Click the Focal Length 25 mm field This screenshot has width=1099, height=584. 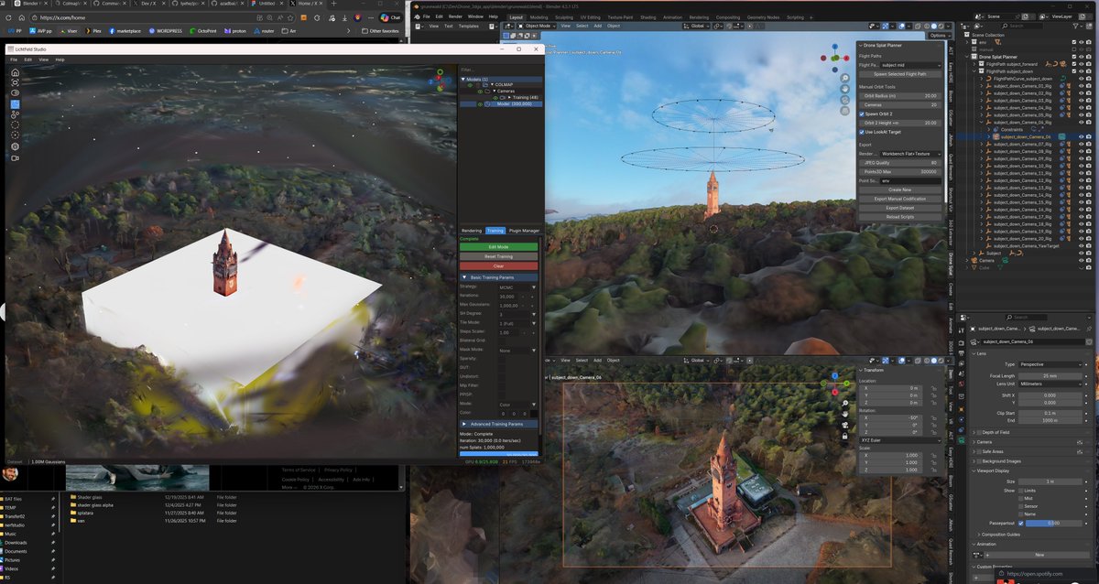pos(1050,375)
